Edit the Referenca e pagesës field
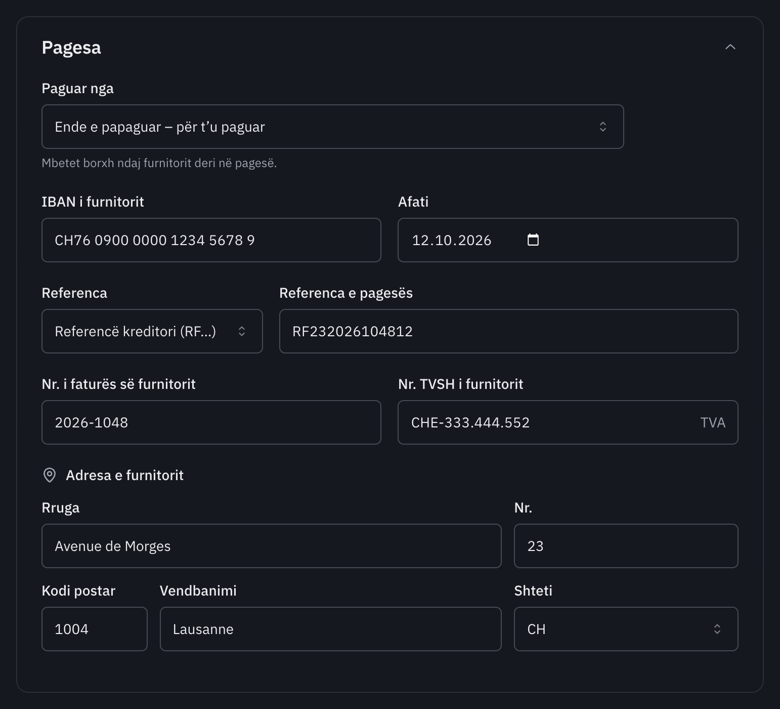Image resolution: width=780 pixels, height=709 pixels. (x=509, y=331)
